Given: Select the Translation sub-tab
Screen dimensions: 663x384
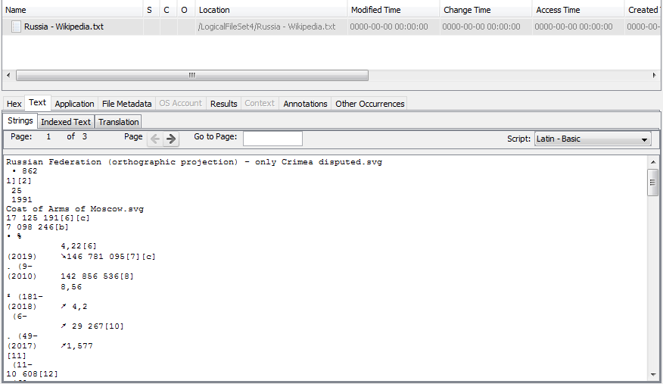Looking at the screenshot, I should point(118,122).
